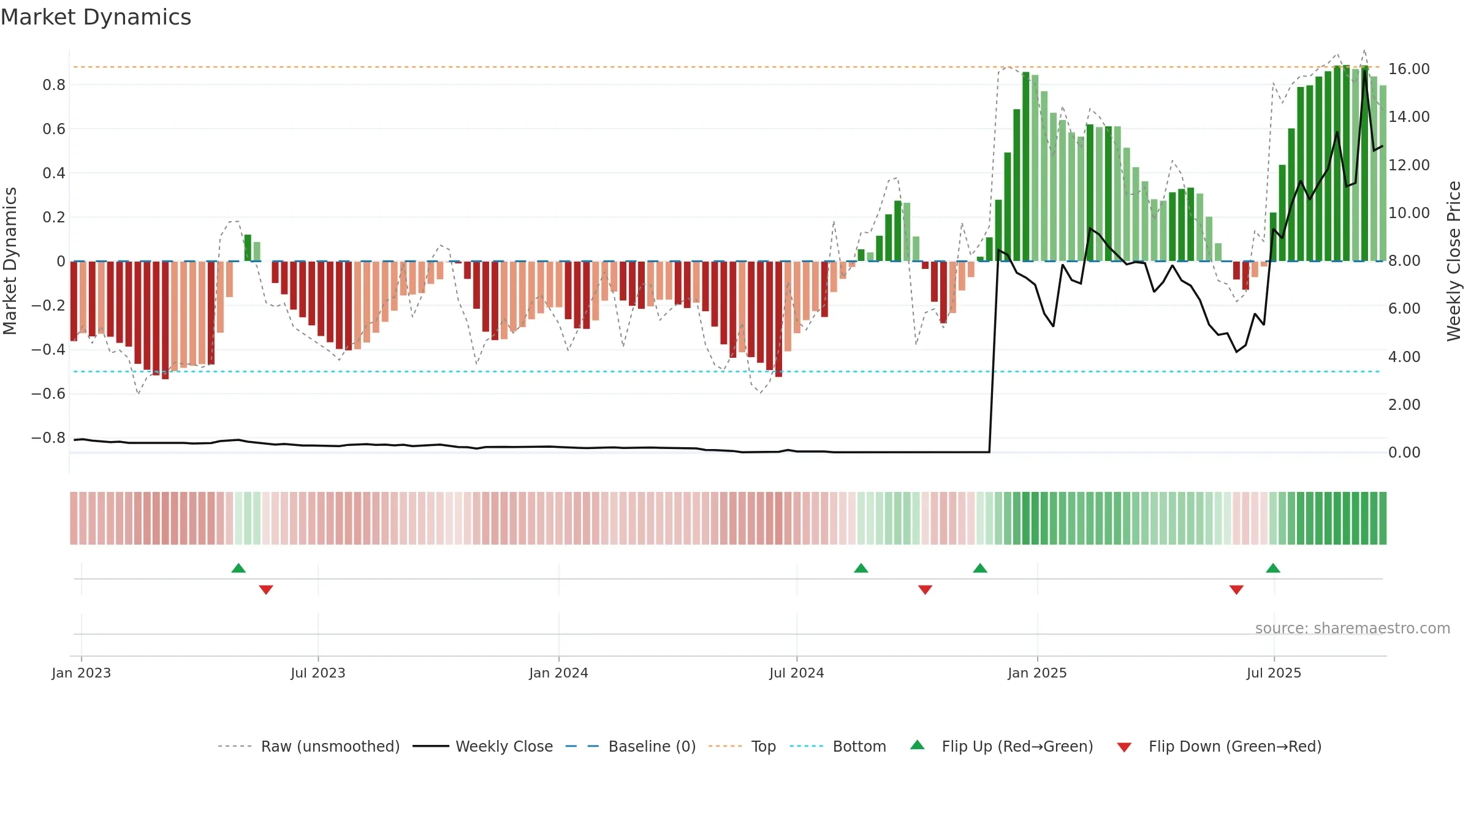
Task: Toggle the Raw (unsmoothed) legend entry
Action: click(x=309, y=746)
